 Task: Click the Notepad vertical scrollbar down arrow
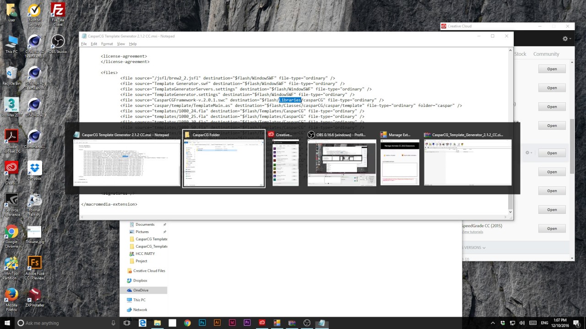[x=510, y=212]
